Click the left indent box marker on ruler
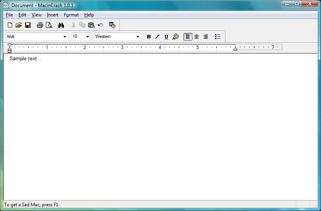Viewport: 321px width, 211px height. pos(9,51)
